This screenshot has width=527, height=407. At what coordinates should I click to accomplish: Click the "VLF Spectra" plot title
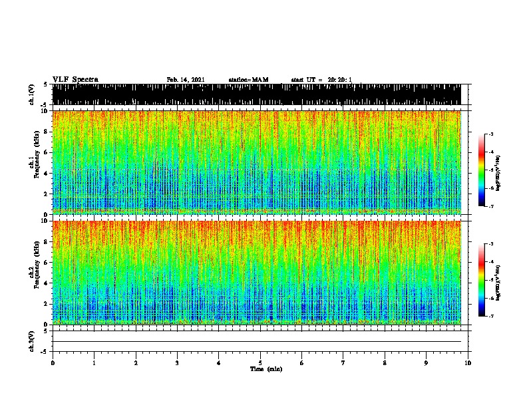pos(75,80)
